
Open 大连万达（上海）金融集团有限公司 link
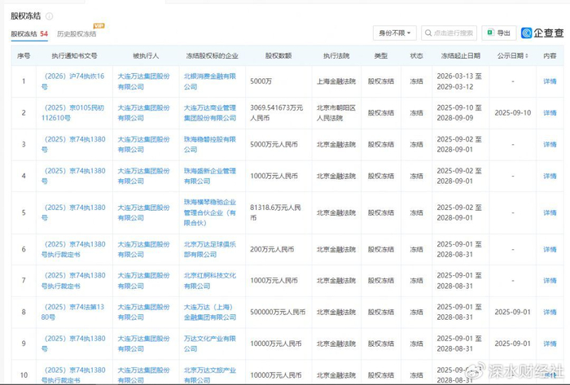210,312
